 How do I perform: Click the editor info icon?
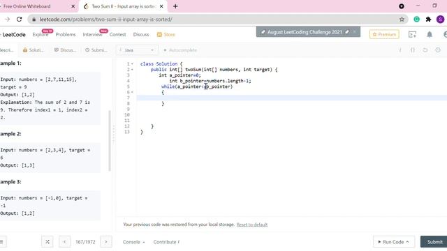400,50
